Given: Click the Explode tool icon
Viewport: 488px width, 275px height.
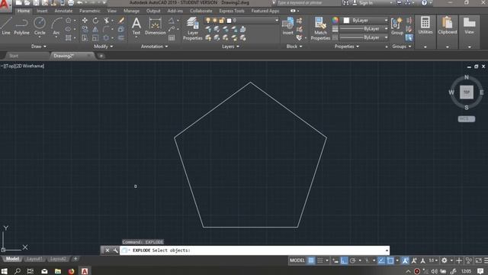Looking at the screenshot, I should [x=121, y=29].
